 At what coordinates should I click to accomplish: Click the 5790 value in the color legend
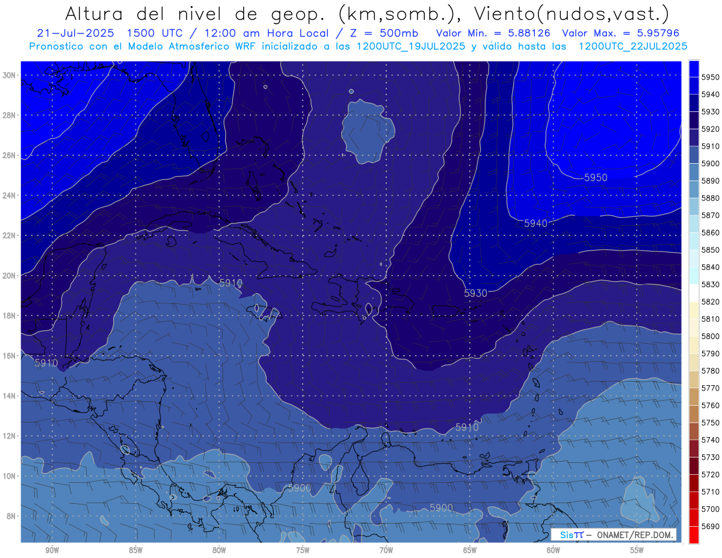click(711, 353)
